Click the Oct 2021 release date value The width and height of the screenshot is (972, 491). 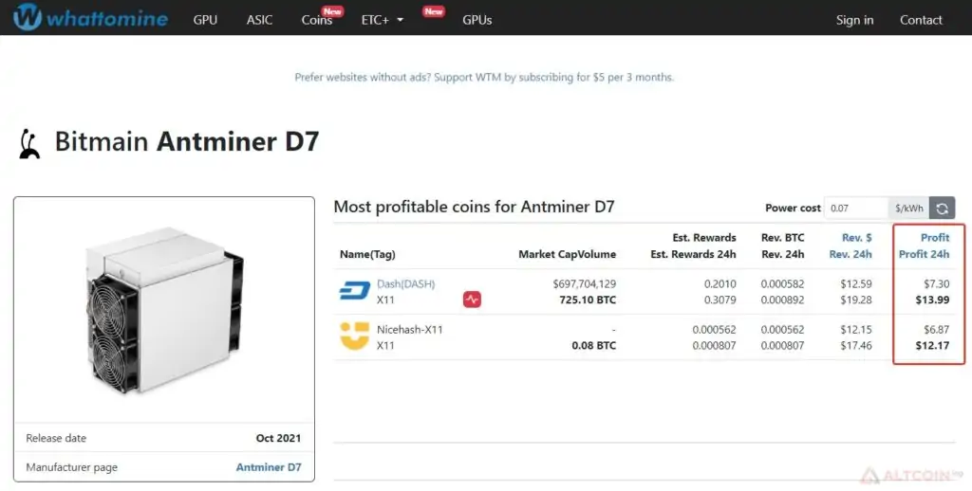click(x=278, y=438)
